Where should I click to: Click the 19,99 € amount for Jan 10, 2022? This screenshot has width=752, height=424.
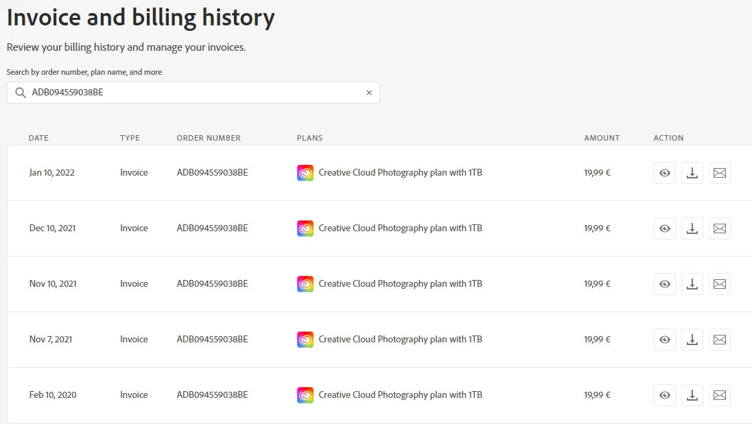click(x=597, y=173)
